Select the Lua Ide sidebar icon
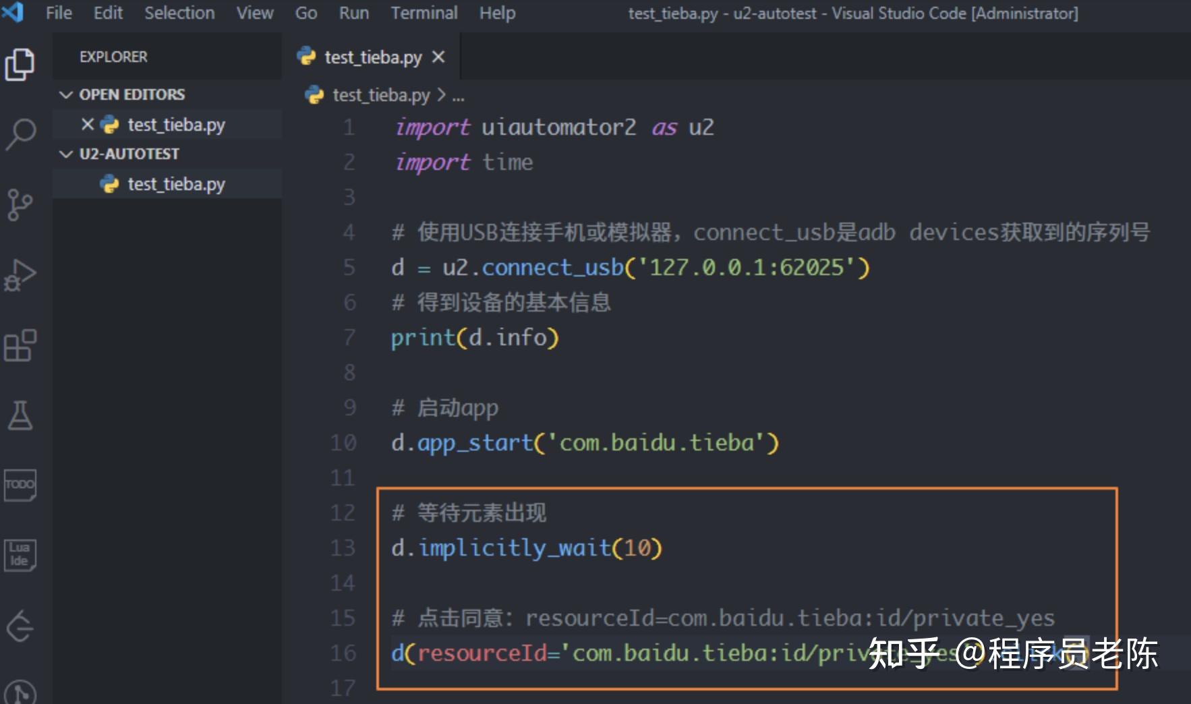The width and height of the screenshot is (1191, 704). click(20, 554)
